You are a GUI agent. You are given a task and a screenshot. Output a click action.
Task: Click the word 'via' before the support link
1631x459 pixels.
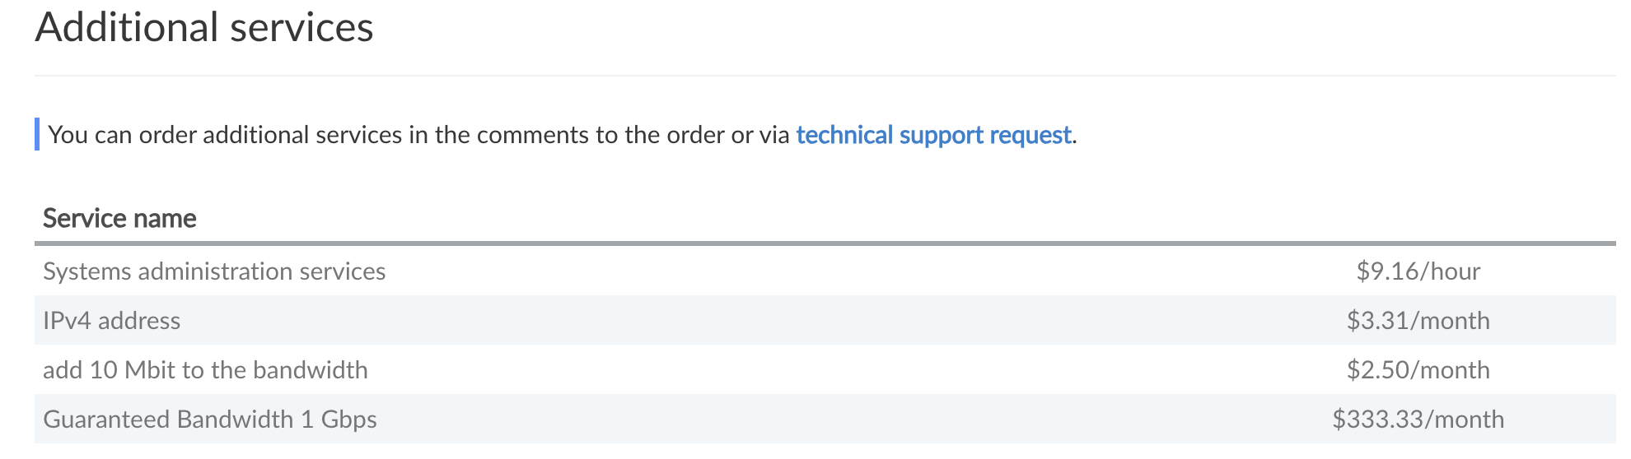coord(774,135)
